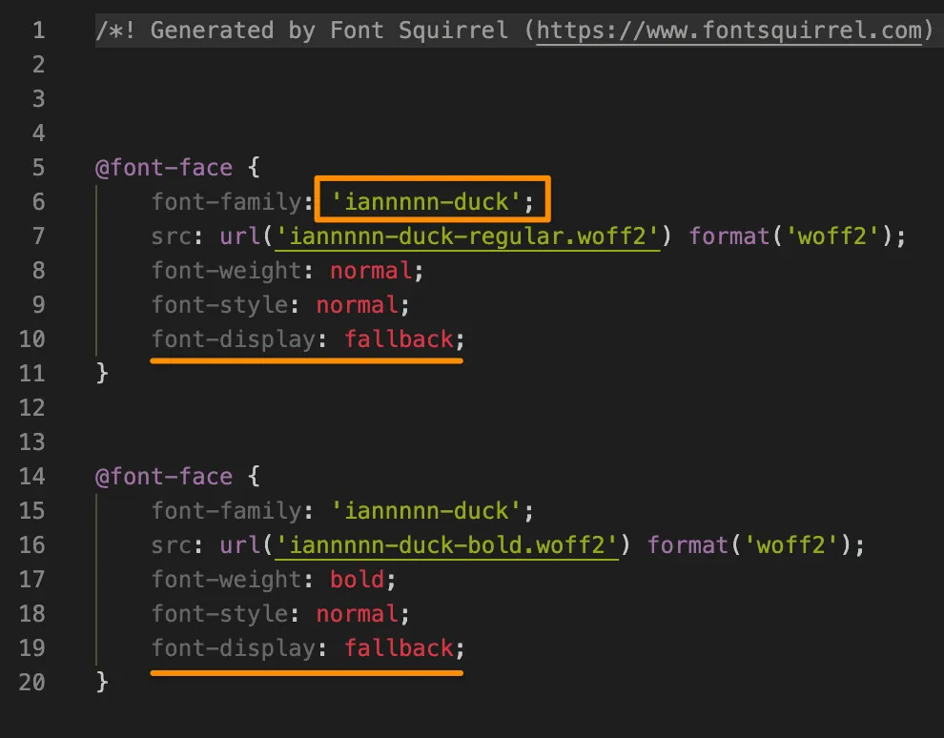
Task: Click line number 10 in the gutter
Action: [31, 338]
